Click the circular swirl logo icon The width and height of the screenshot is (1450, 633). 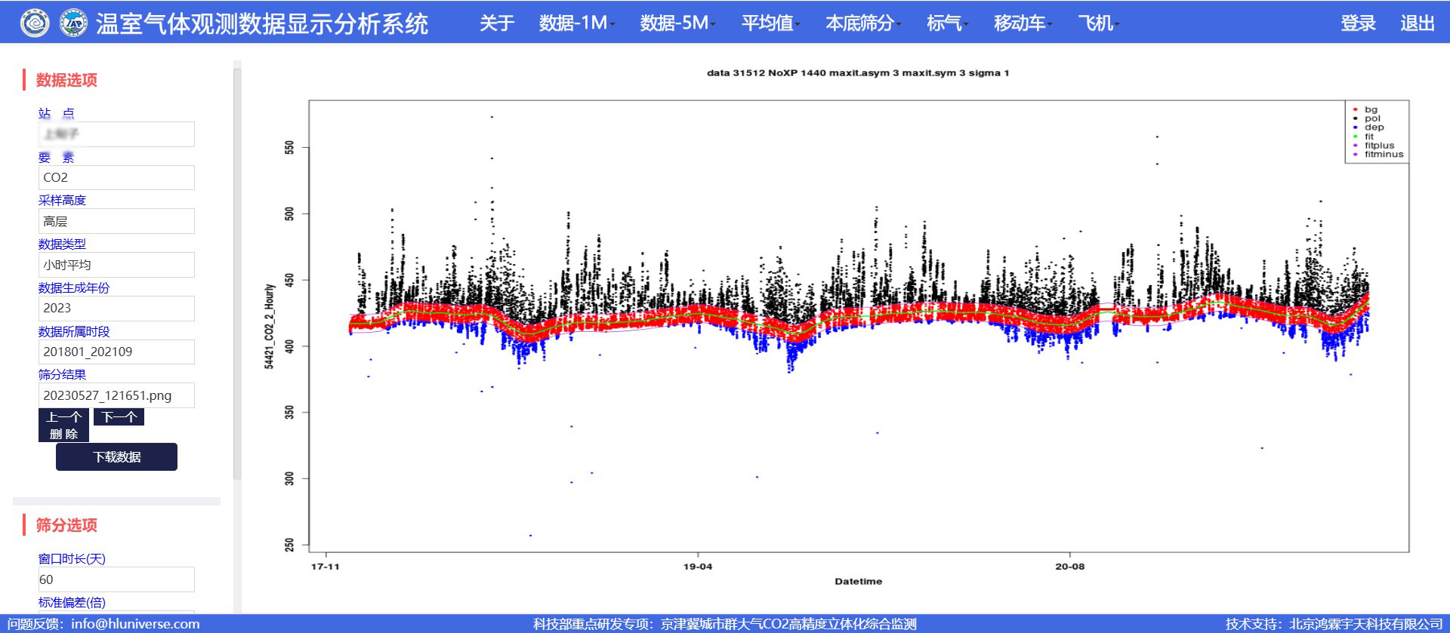[34, 23]
